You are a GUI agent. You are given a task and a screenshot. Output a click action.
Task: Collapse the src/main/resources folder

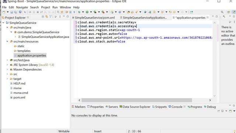(x=7, y=41)
